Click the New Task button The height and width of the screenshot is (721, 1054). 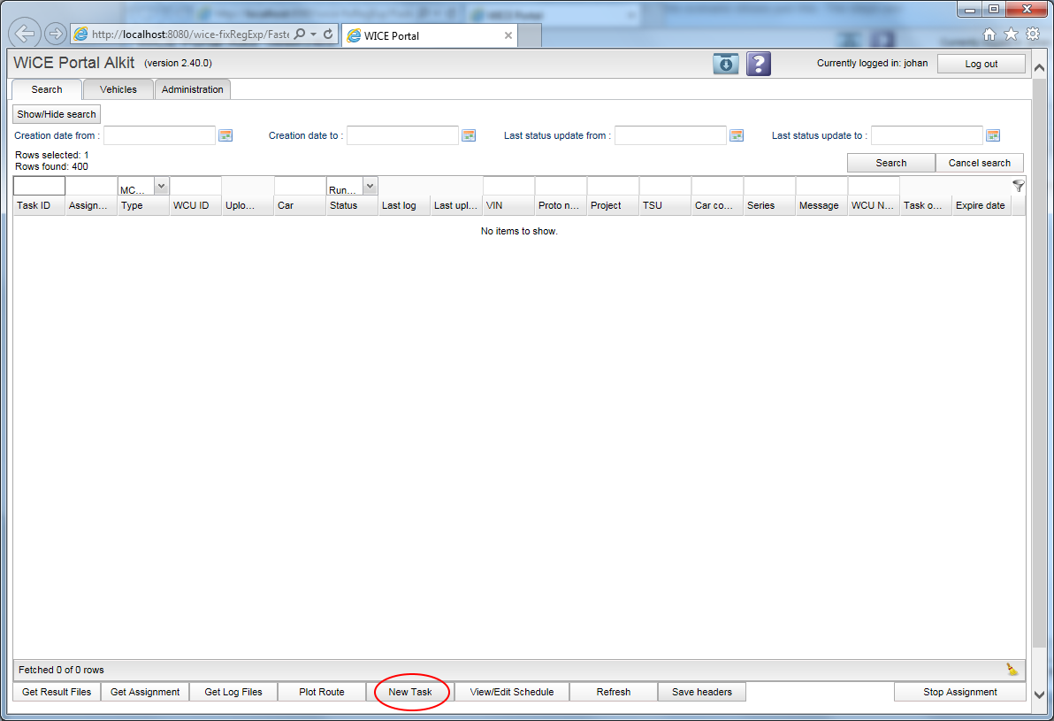coord(410,692)
